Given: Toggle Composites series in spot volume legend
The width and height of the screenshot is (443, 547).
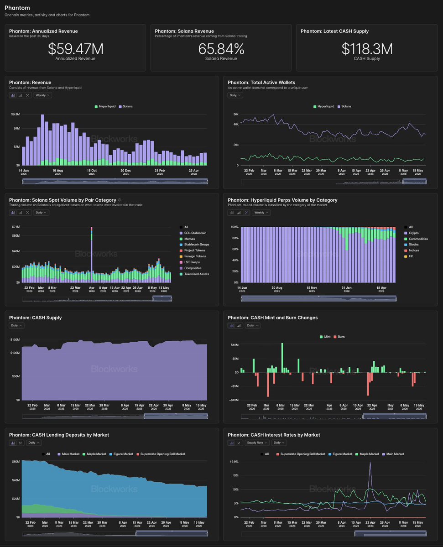Looking at the screenshot, I should coord(190,268).
